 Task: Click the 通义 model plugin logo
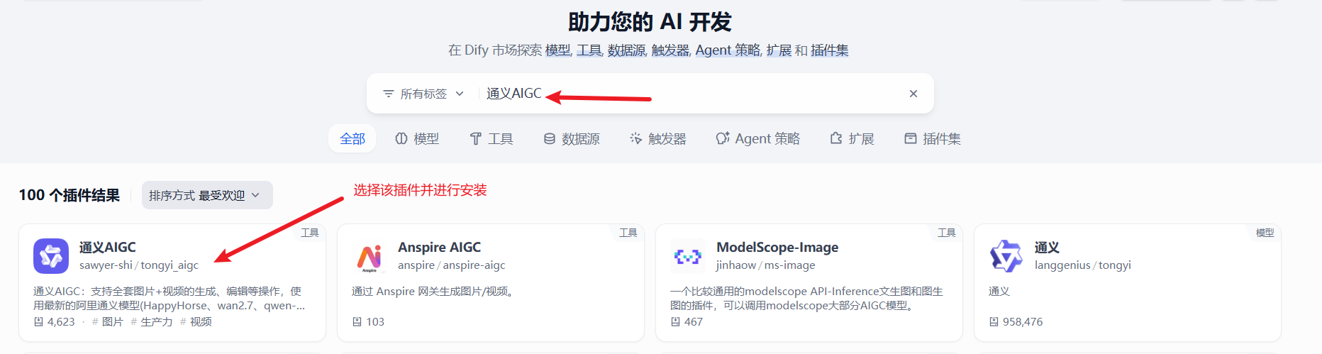1006,256
